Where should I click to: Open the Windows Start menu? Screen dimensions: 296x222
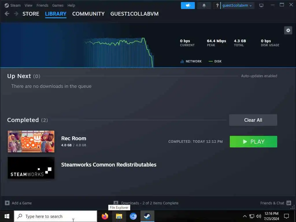pyautogui.click(x=7, y=216)
